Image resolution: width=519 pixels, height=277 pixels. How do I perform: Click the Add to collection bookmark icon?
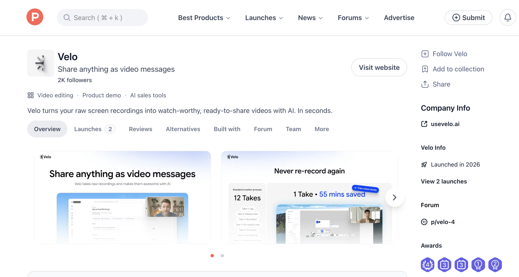coord(425,69)
